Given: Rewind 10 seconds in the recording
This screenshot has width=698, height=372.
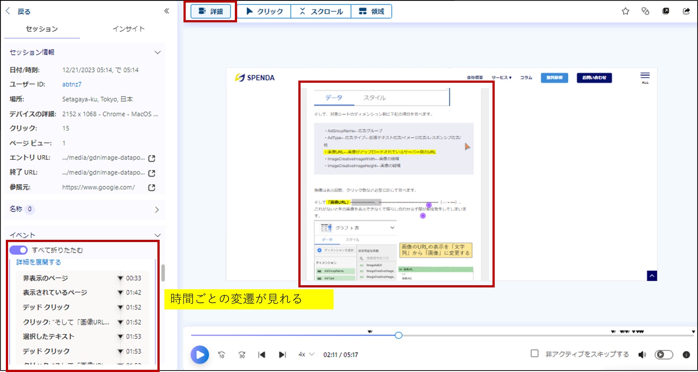Looking at the screenshot, I should click(x=221, y=354).
